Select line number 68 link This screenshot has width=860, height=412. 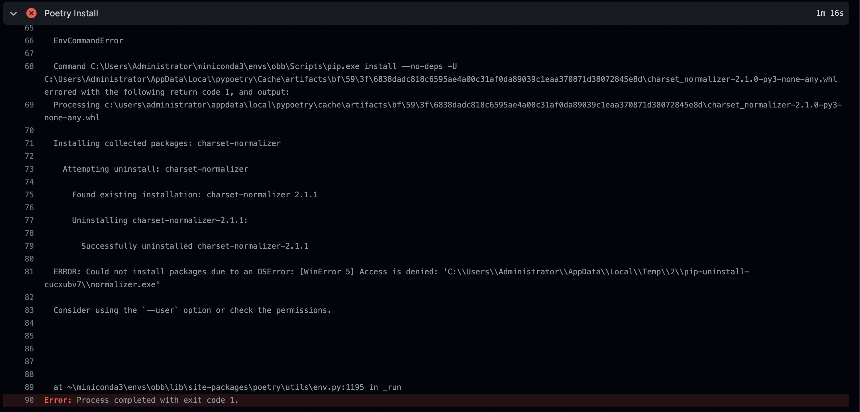pos(29,66)
